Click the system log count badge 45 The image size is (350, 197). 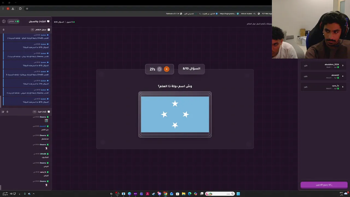click(32, 30)
